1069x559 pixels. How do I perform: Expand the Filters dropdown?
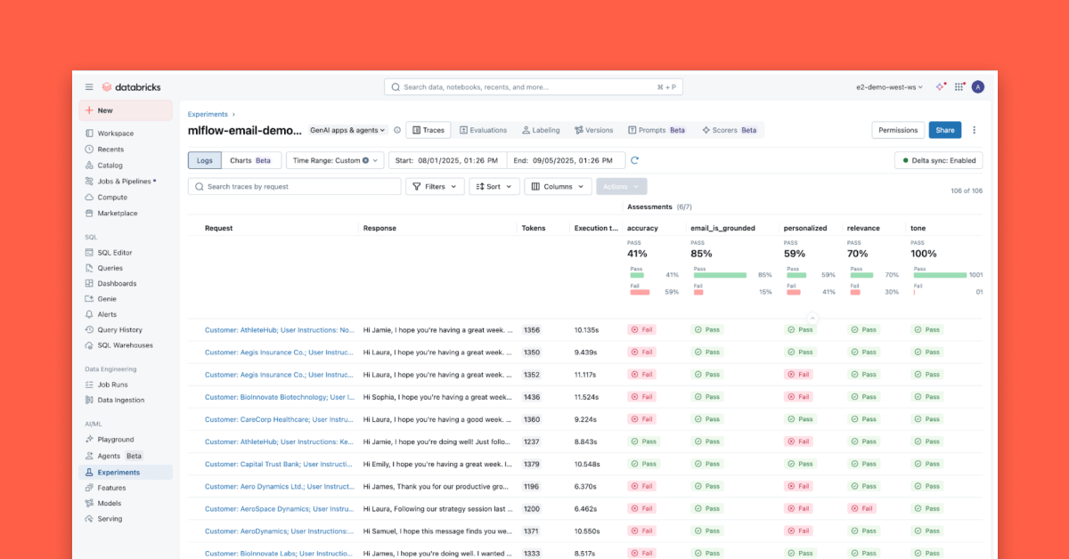[435, 187]
